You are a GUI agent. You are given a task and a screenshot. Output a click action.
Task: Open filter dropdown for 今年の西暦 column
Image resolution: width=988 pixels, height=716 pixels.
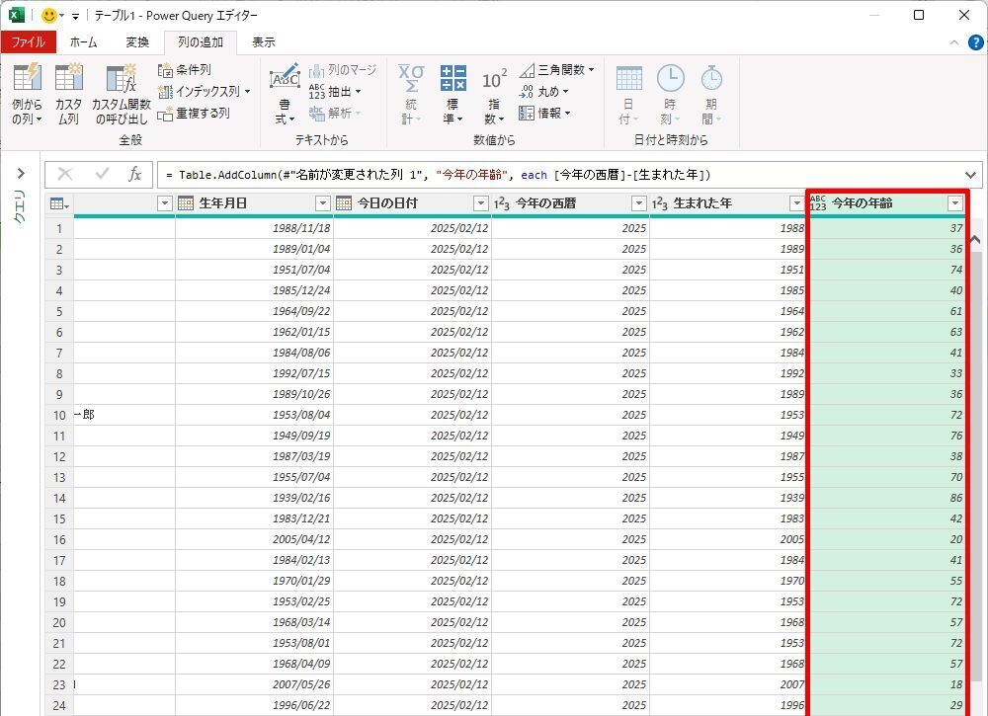click(639, 203)
